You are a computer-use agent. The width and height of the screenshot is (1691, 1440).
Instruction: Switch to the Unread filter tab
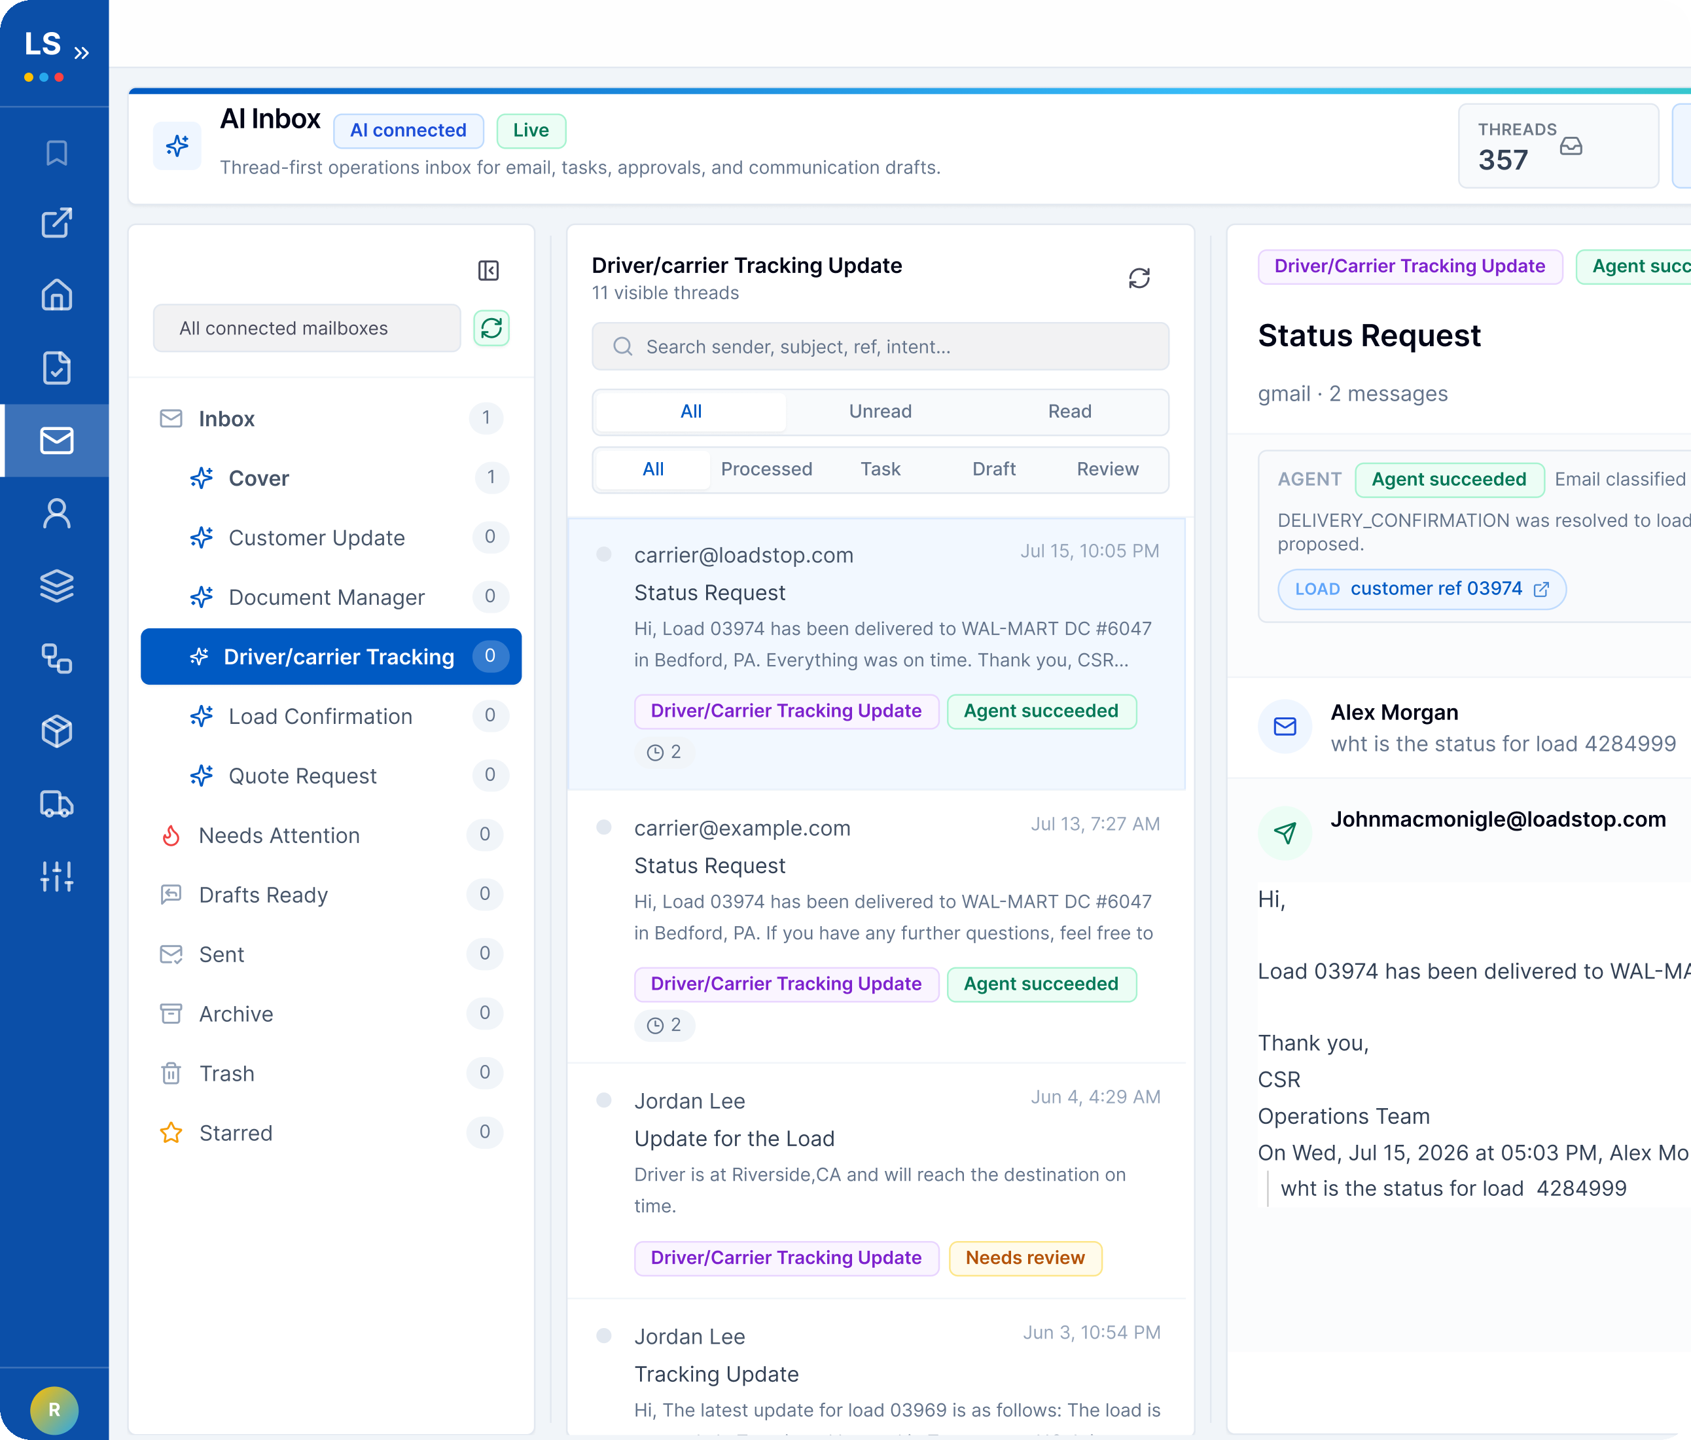(x=880, y=412)
